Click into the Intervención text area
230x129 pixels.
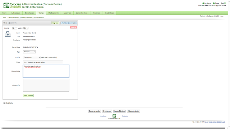(x=46, y=85)
